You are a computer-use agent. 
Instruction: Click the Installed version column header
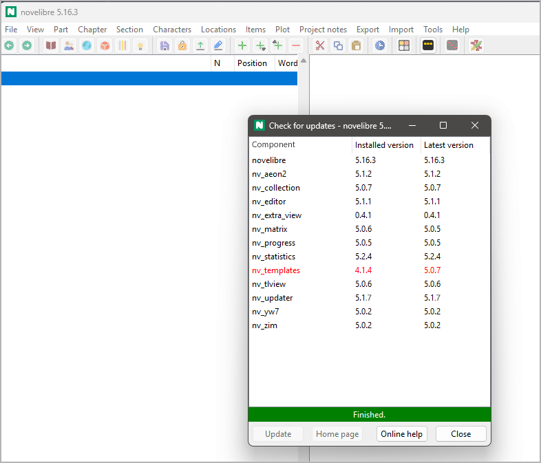(386, 144)
